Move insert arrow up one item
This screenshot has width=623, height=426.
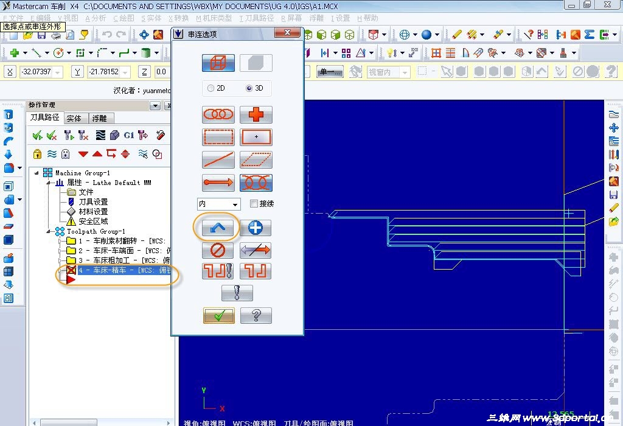(97, 154)
